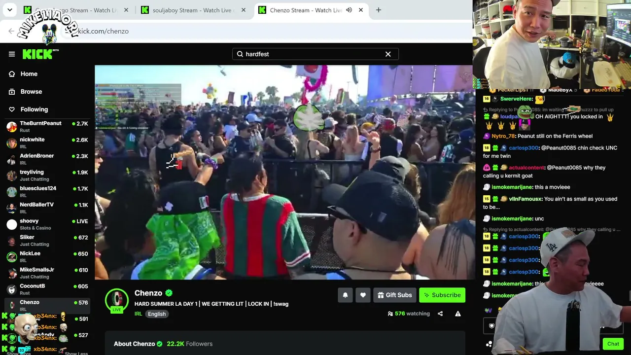Viewport: 631px width, 355px height.
Task: Open TheBurntPeanut channel from the sidebar
Action: (47, 127)
